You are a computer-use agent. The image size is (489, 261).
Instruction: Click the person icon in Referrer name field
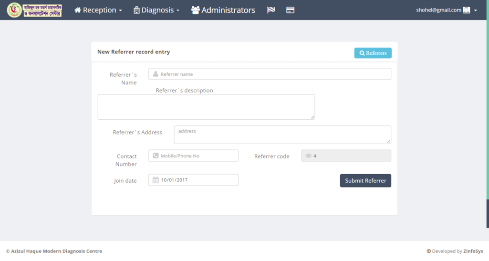[156, 74]
